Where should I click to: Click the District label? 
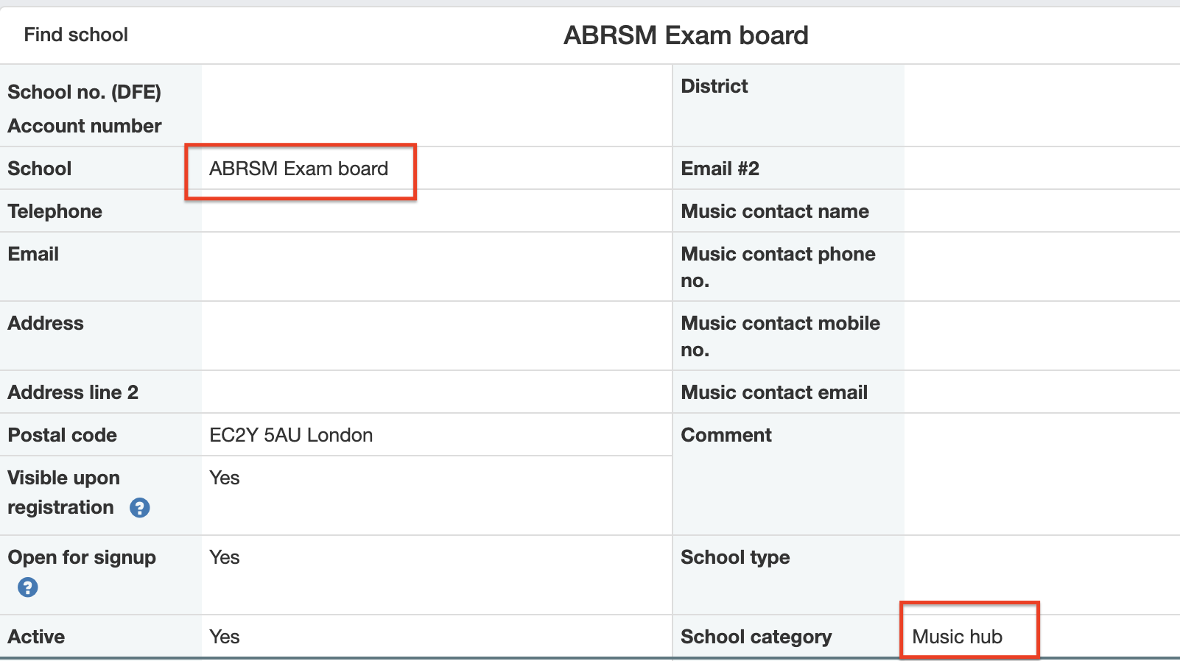point(714,86)
